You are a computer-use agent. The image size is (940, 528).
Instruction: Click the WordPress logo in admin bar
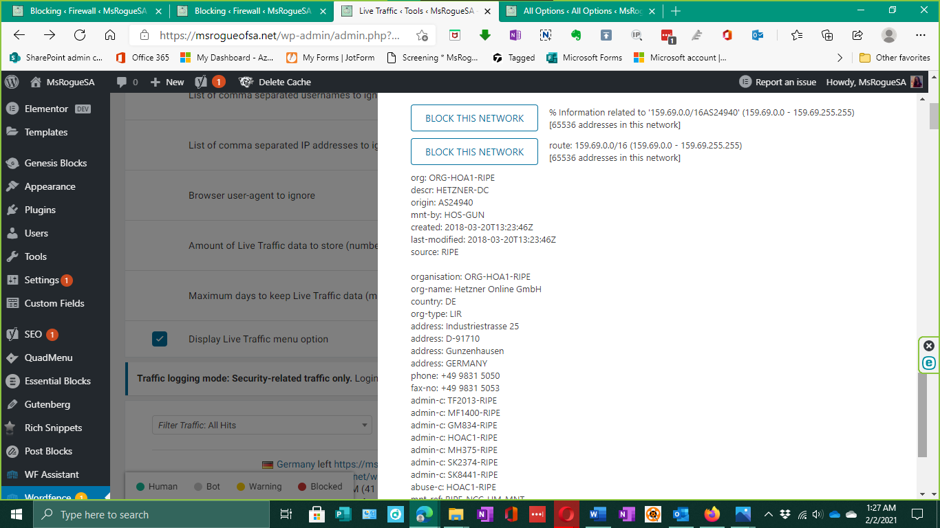click(12, 82)
